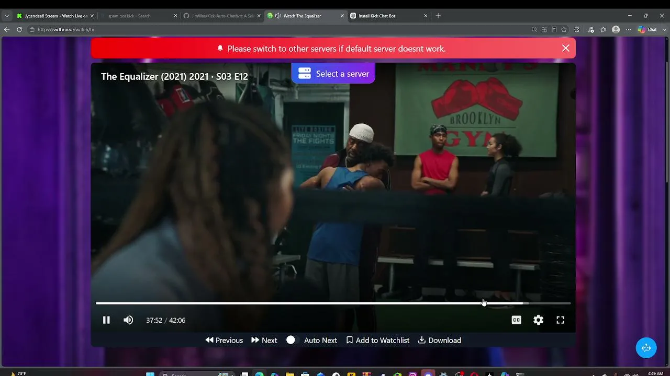
Task: Toggle the Auto Next switch
Action: click(291, 340)
